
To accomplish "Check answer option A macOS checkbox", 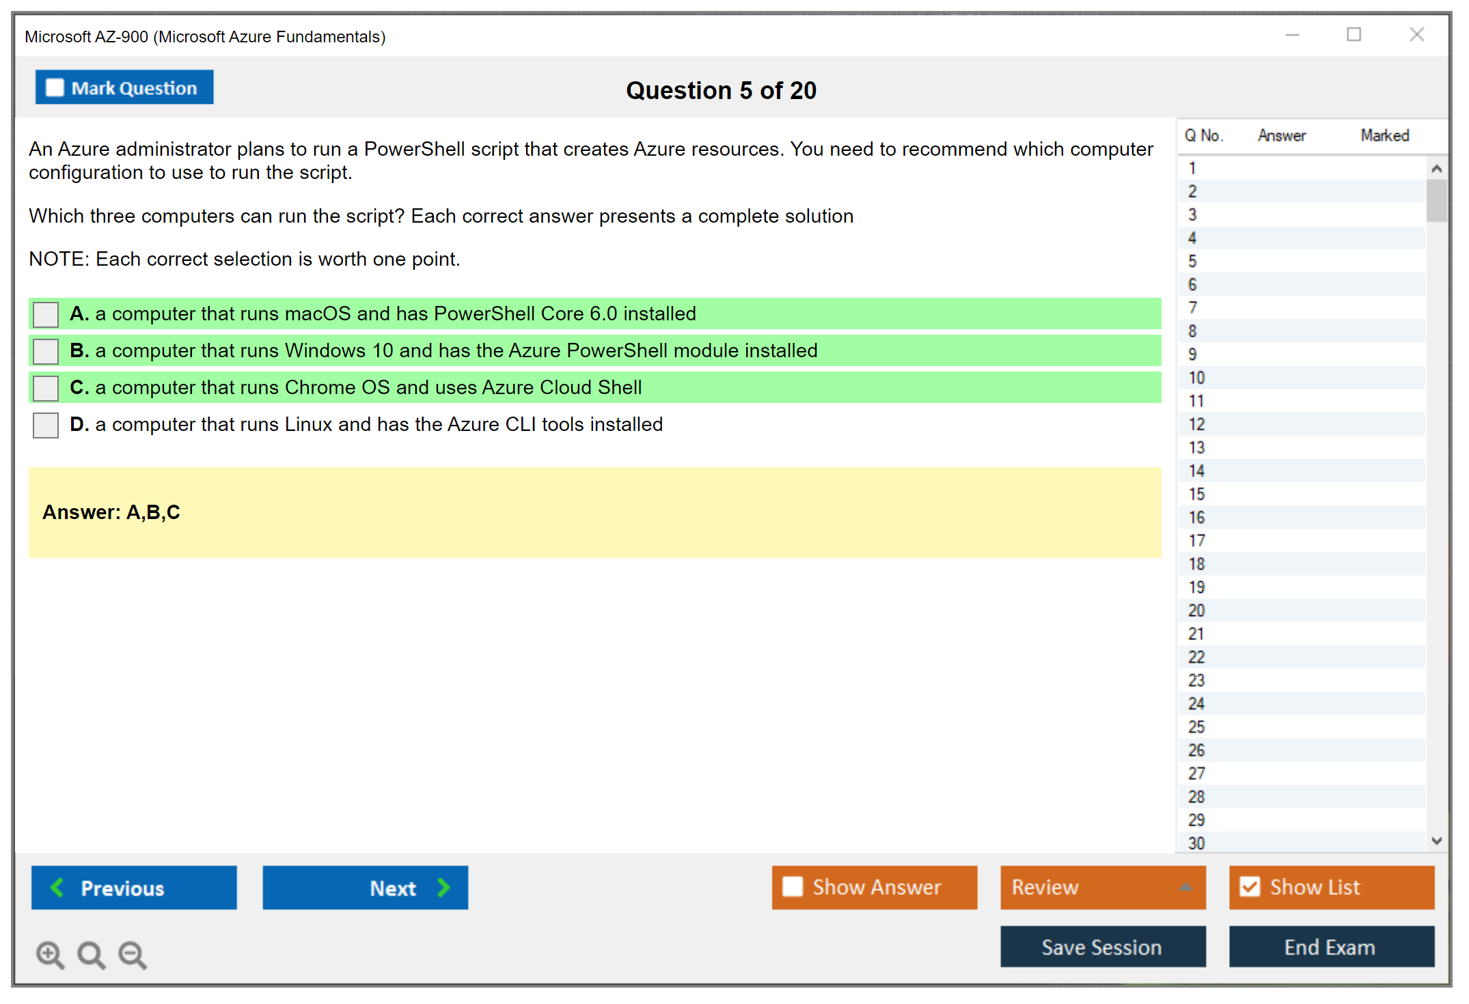I will click(x=46, y=314).
